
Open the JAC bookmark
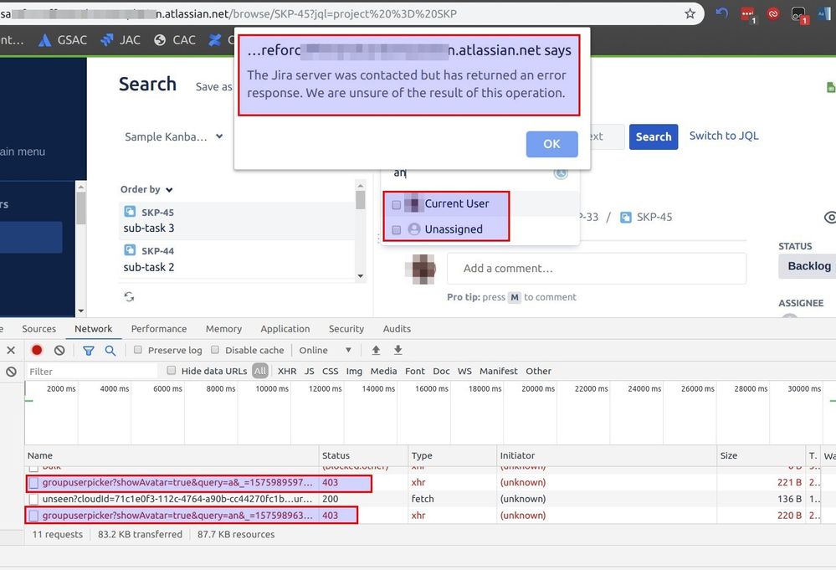[x=121, y=40]
